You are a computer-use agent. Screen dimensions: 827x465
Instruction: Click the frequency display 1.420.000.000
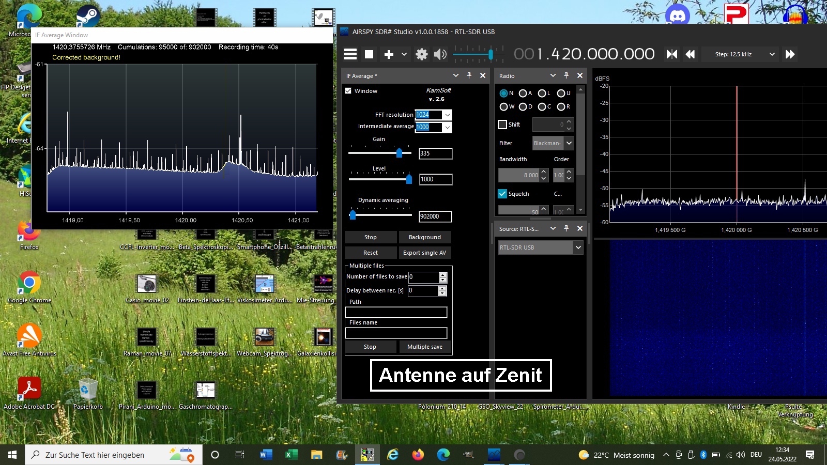pyautogui.click(x=584, y=54)
